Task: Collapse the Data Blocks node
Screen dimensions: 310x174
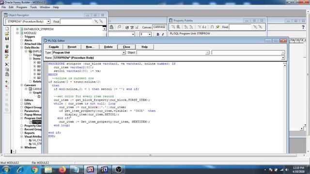Action: (x=22, y=47)
